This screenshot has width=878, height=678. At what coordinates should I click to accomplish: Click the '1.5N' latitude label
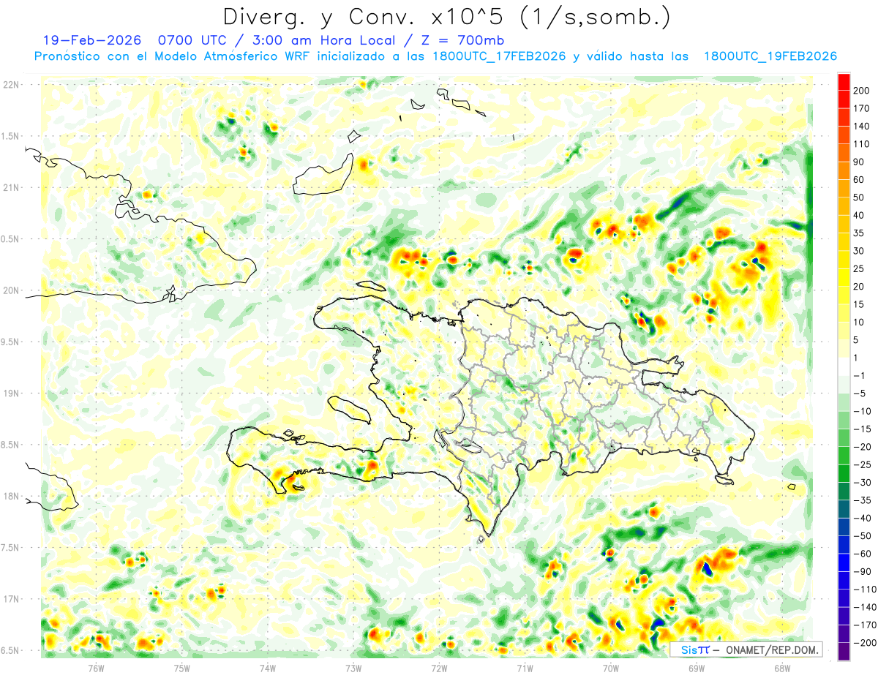[x=11, y=136]
